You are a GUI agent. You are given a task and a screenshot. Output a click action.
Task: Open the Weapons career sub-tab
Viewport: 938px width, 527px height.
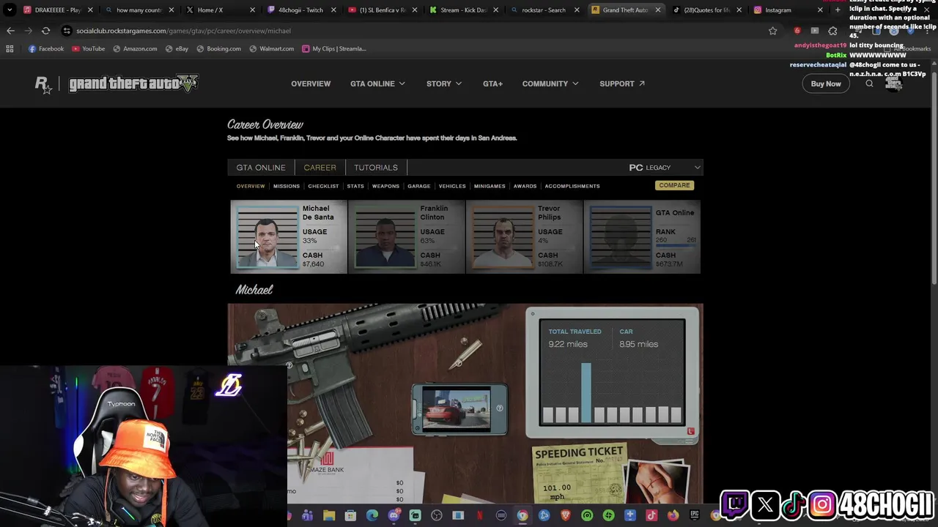385,186
